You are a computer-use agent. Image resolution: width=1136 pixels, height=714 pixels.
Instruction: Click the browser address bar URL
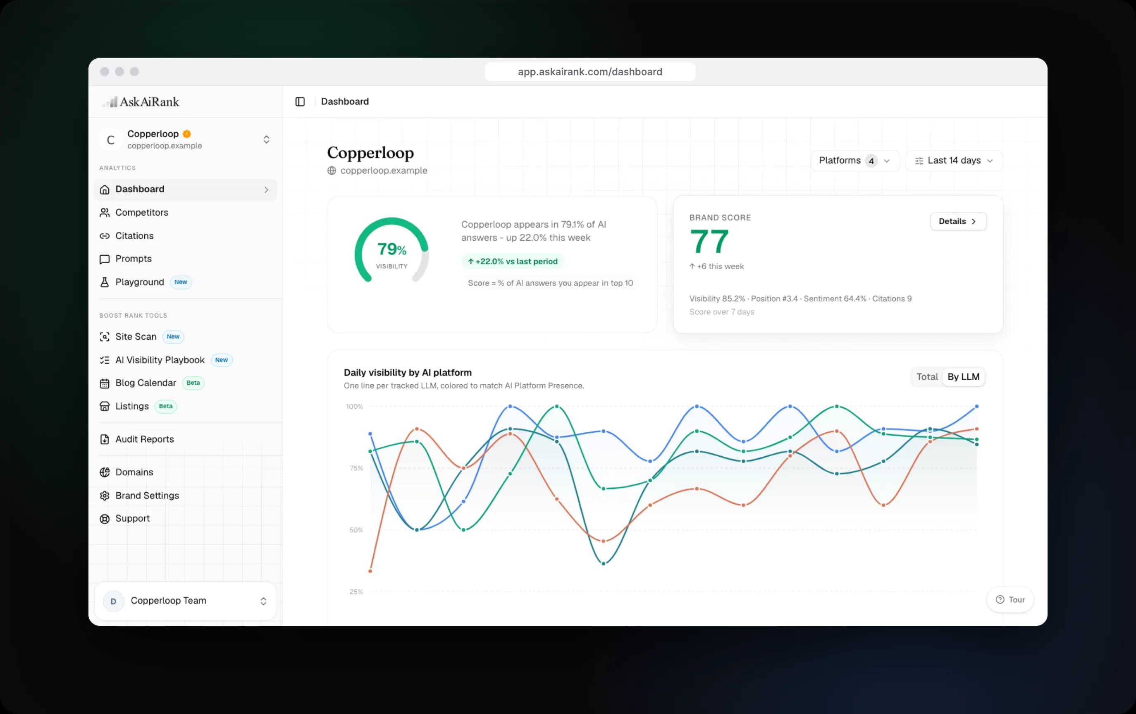click(589, 72)
